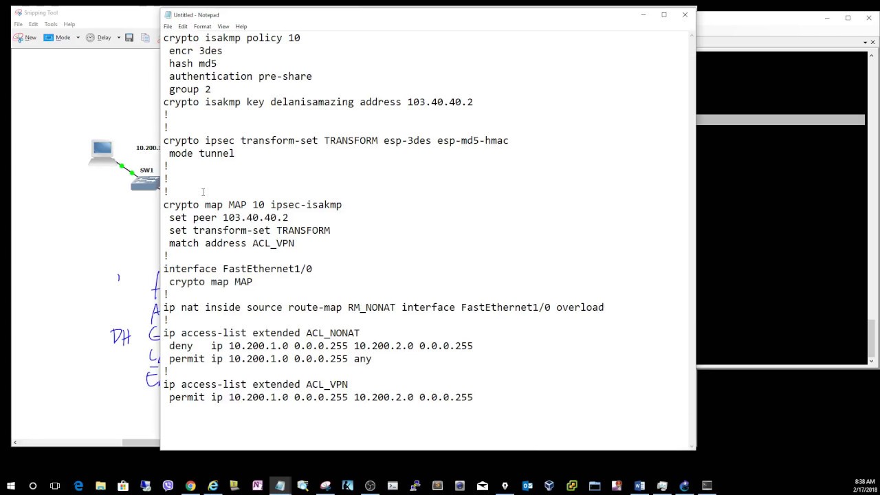
Task: Click the "permit ip 10.200.1.0 ... any" line
Action: click(270, 359)
